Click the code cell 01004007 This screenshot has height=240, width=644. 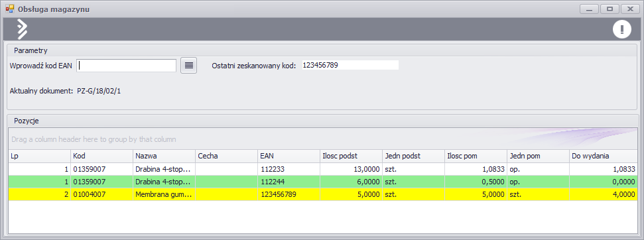[x=102, y=194]
